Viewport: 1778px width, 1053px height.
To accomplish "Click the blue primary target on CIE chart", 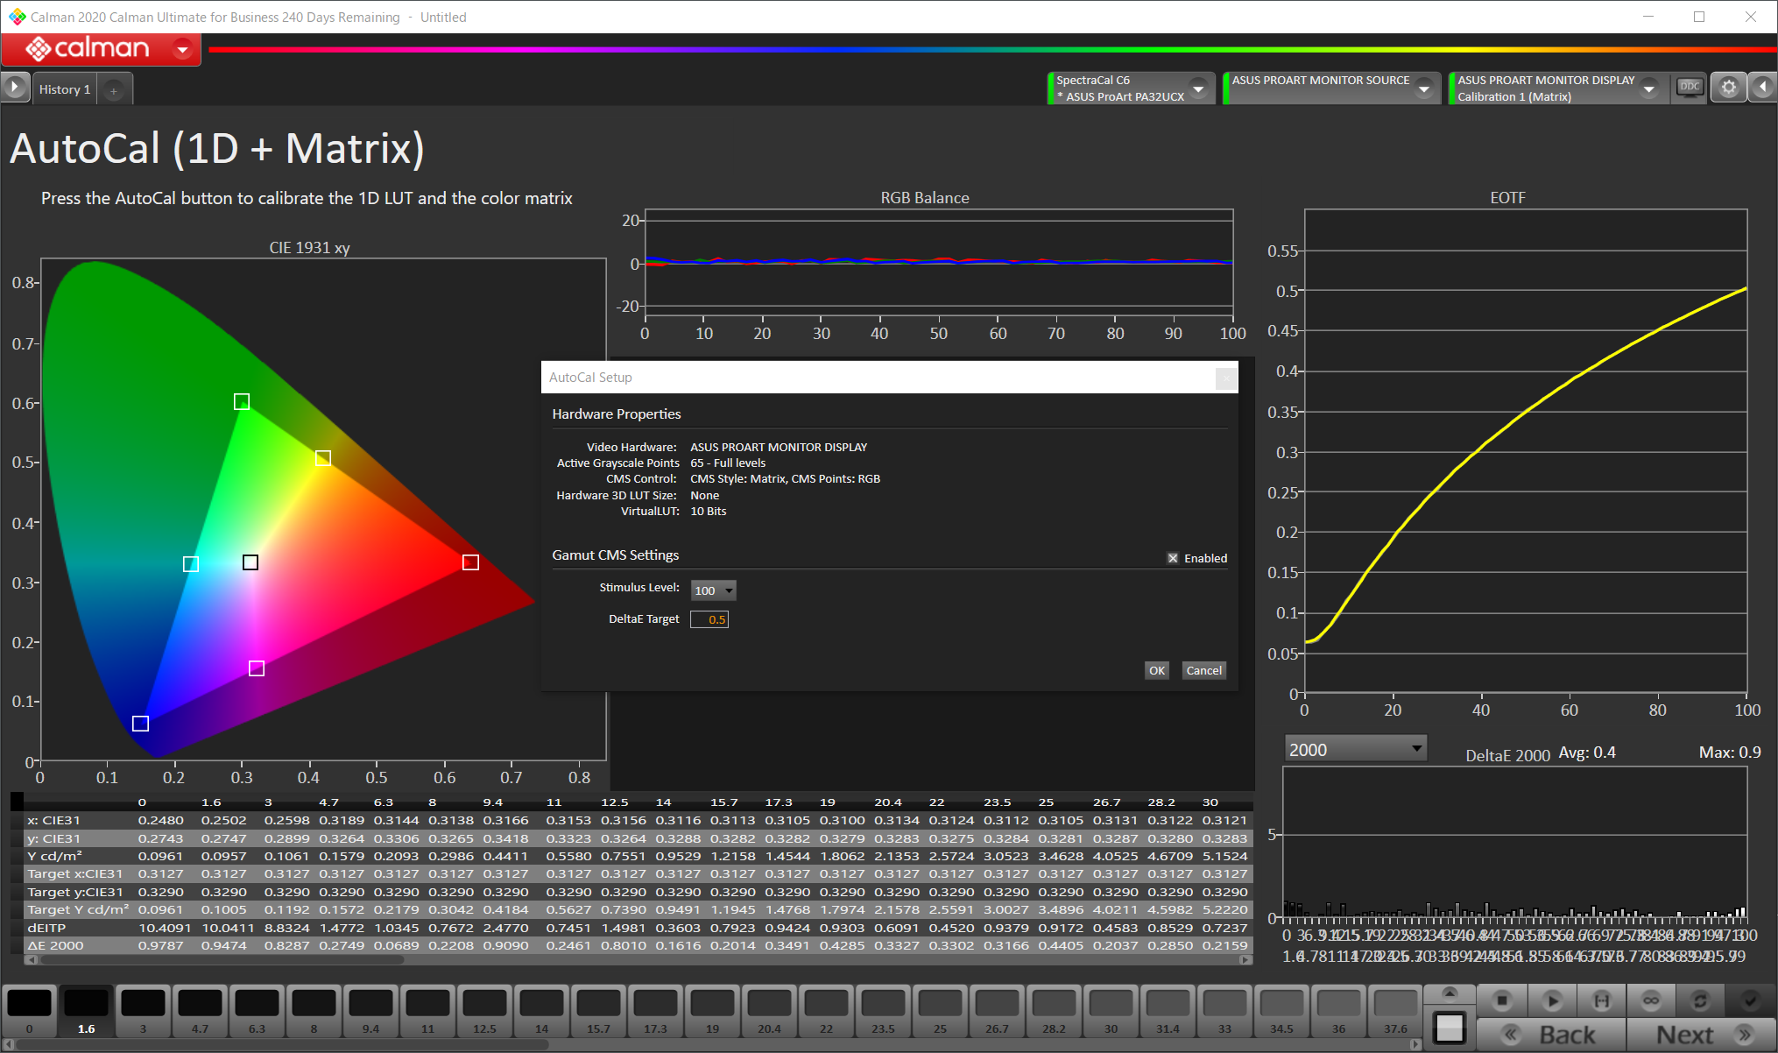I will [x=140, y=724].
